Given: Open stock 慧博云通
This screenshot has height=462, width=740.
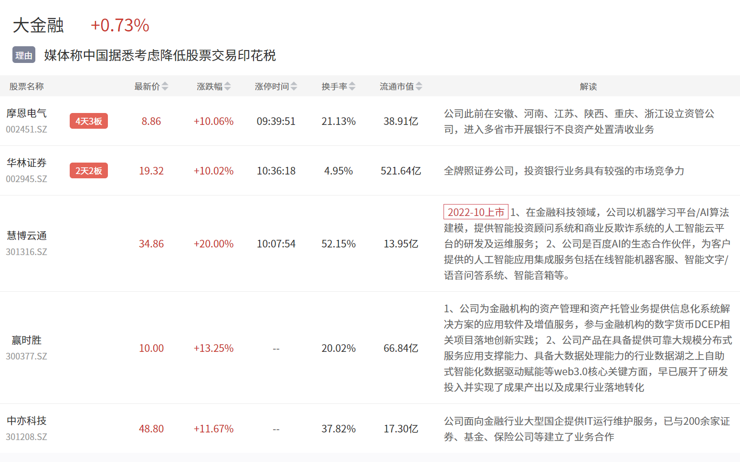Looking at the screenshot, I should tap(27, 236).
